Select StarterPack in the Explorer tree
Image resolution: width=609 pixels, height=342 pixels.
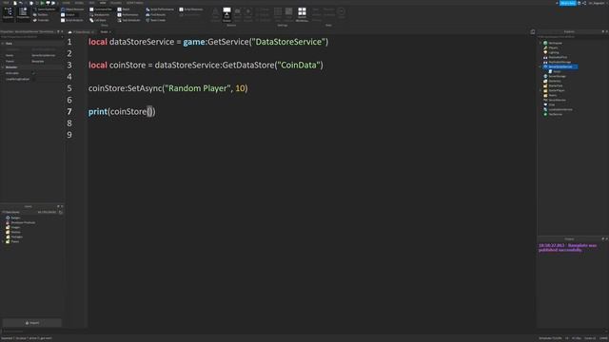point(553,85)
